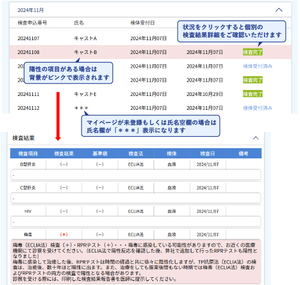Open 検査完了 status for キャストB
The height and width of the screenshot is (285, 300).
tap(253, 52)
